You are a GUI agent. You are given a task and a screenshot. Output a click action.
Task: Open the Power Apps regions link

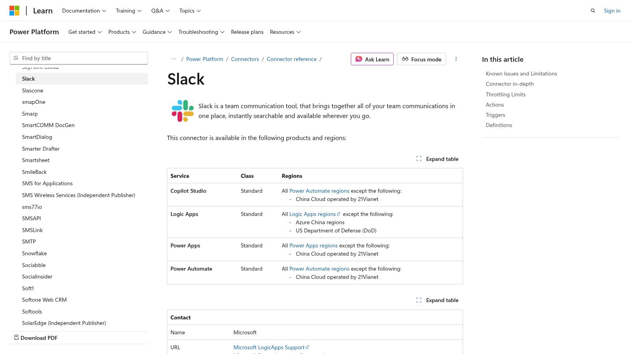[313, 245]
